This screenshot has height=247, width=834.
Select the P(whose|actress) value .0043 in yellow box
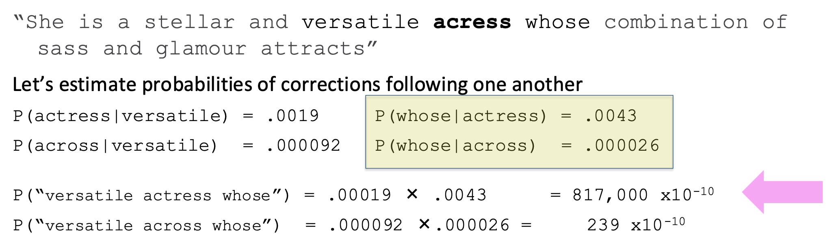(611, 116)
